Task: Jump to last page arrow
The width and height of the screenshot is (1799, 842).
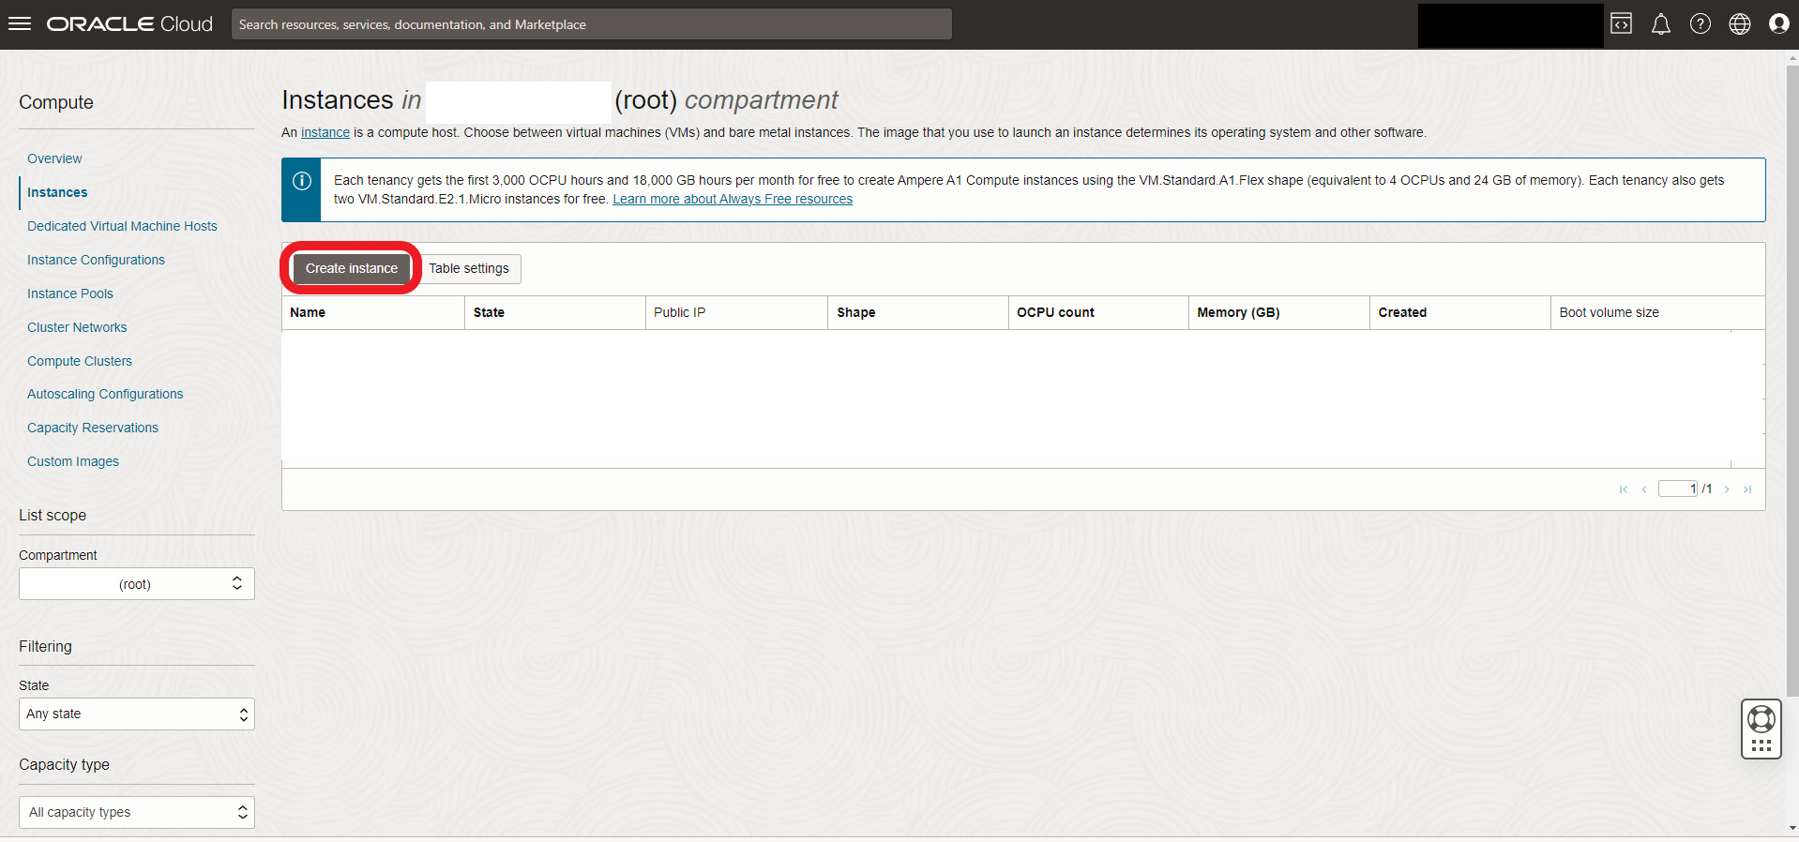Action: [1746, 489]
